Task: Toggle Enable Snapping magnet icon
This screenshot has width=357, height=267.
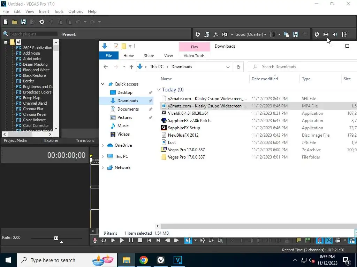Action: 320,240
